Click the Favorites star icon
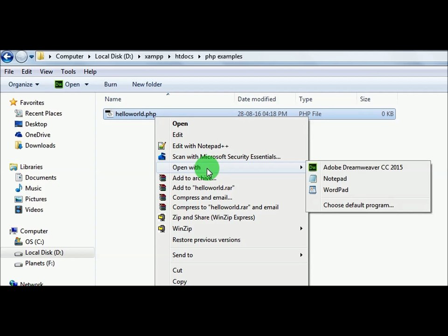This screenshot has height=336, width=448. 13,102
